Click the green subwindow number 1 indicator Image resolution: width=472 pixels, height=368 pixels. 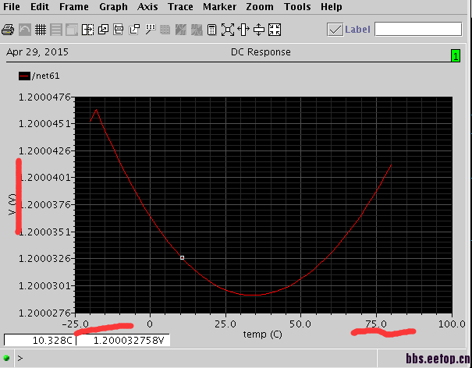point(456,56)
